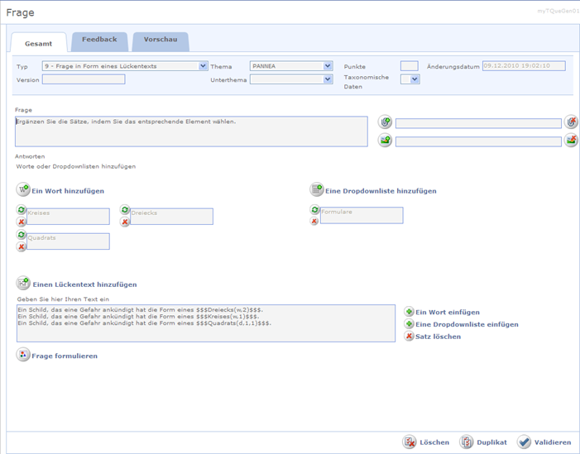Screen dimensions: 580x454
Task: Open the Typ dropdown list
Action: coord(204,66)
